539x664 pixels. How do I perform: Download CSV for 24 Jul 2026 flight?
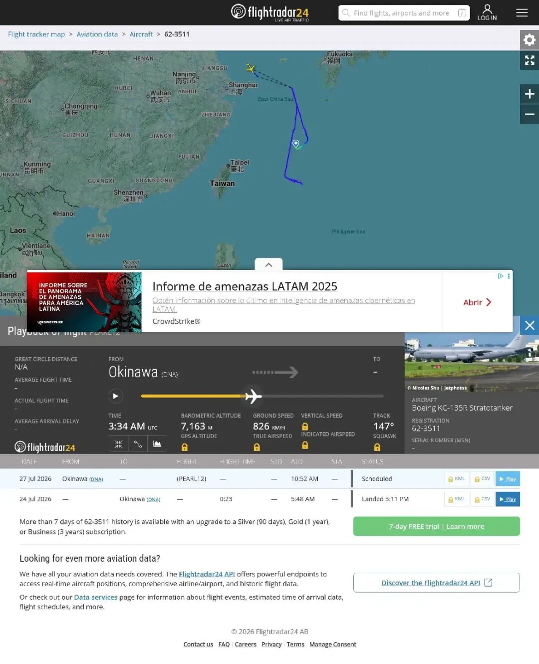[x=482, y=499]
